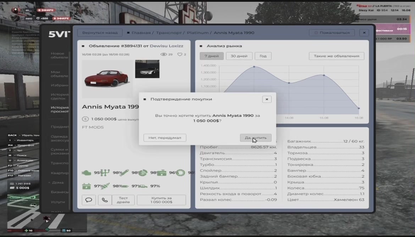Open chat with the seller
415x237 pixels.
pyautogui.click(x=89, y=200)
